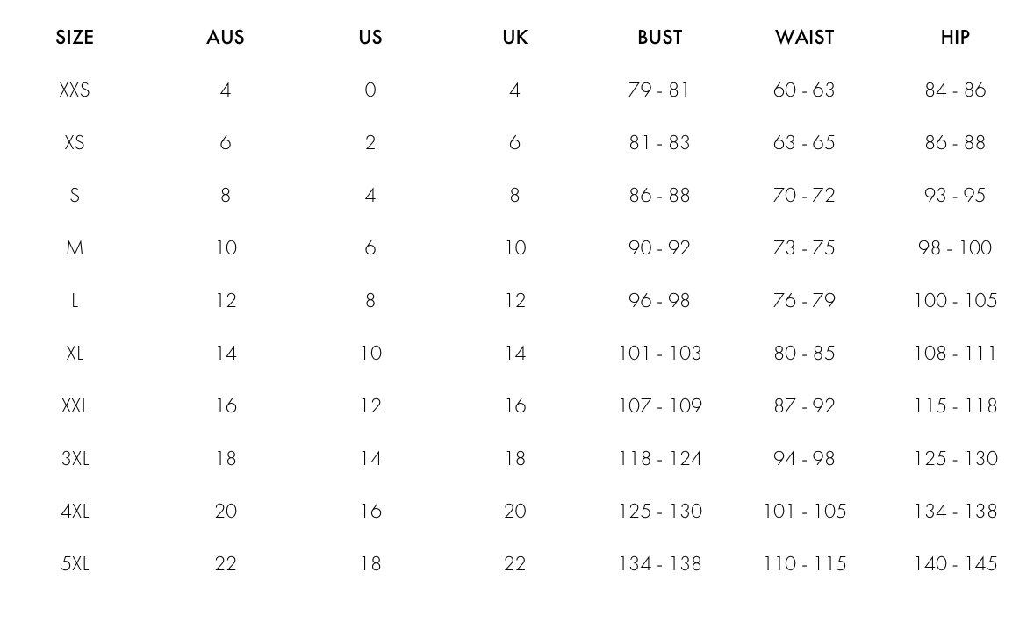Select the 3XL size row label

click(x=75, y=459)
